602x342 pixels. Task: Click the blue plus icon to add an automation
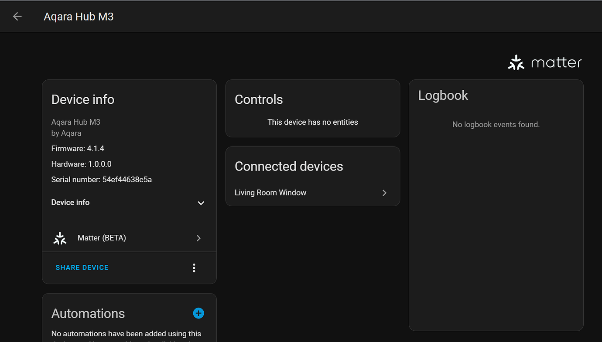tap(198, 313)
